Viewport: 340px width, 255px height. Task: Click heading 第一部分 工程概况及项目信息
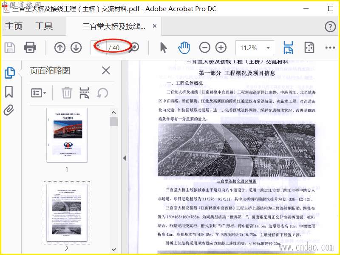pyautogui.click(x=237, y=73)
